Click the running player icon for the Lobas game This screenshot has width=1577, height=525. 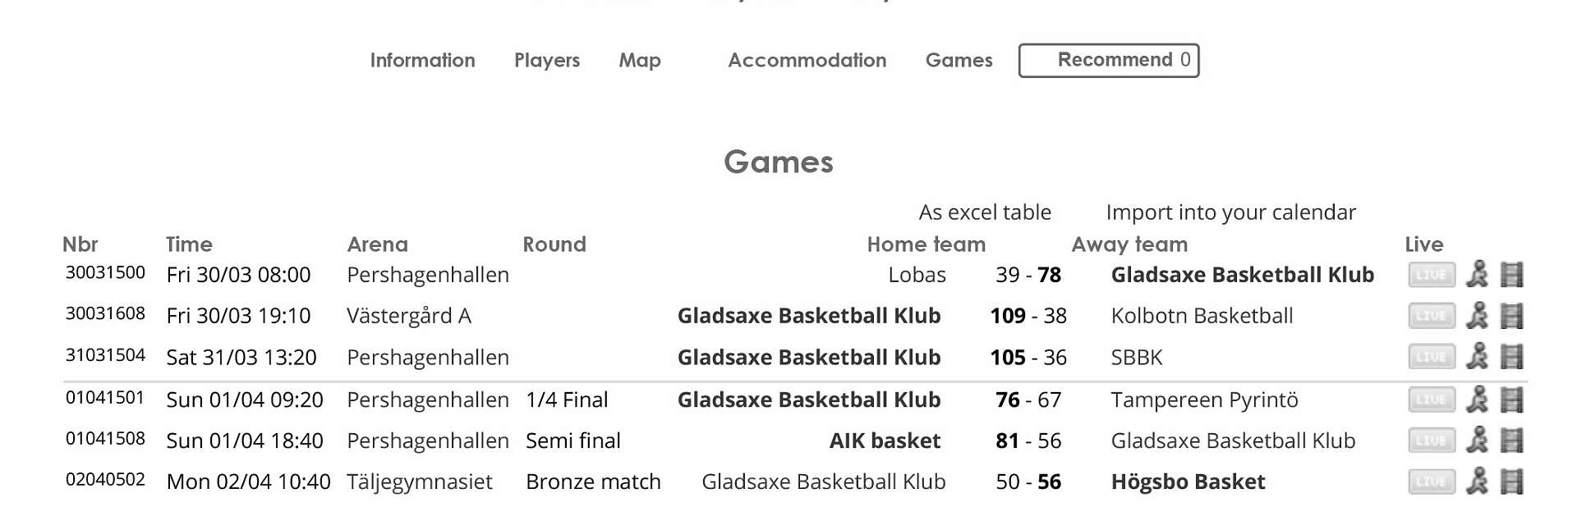[x=1477, y=275]
